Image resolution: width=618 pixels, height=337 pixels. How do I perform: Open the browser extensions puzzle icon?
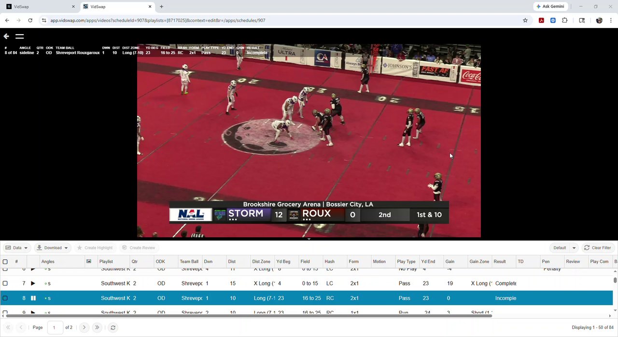point(565,20)
